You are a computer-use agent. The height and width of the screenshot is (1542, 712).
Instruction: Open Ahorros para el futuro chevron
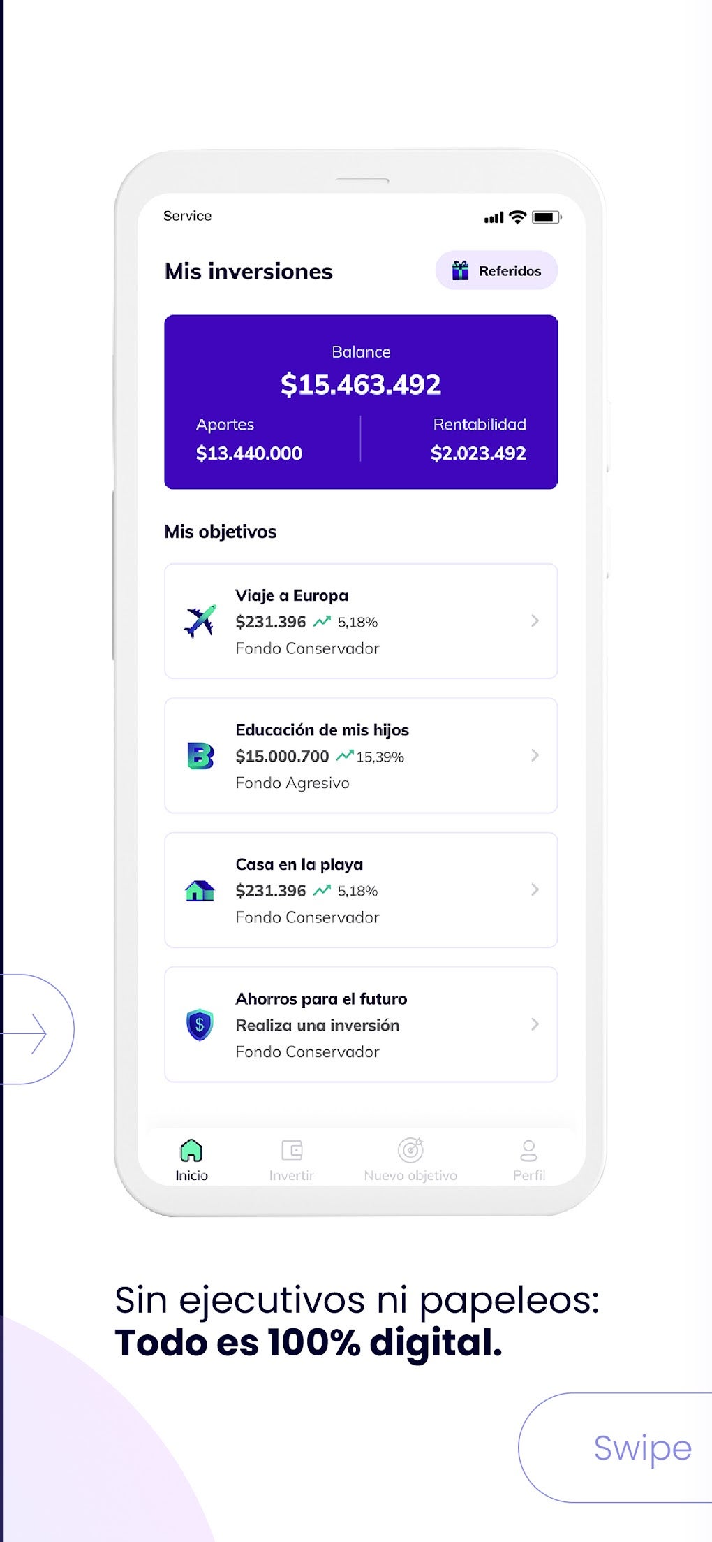(x=535, y=1024)
